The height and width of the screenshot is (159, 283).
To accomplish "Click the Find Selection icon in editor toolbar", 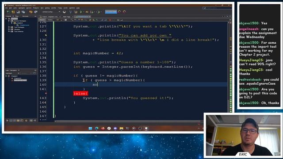I will point(72,20).
